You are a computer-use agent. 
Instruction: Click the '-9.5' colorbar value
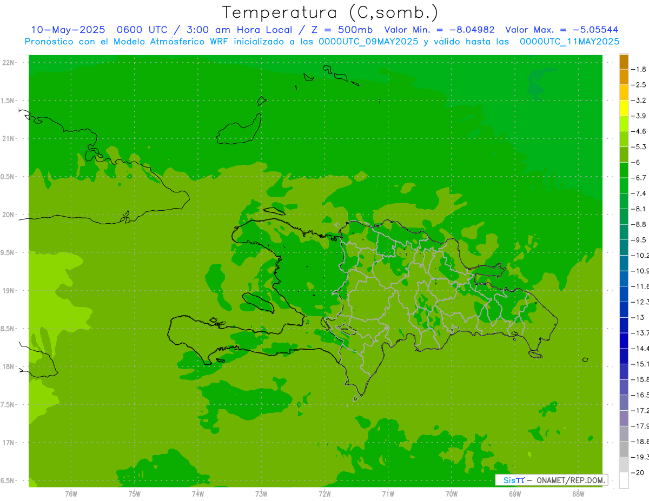point(639,240)
